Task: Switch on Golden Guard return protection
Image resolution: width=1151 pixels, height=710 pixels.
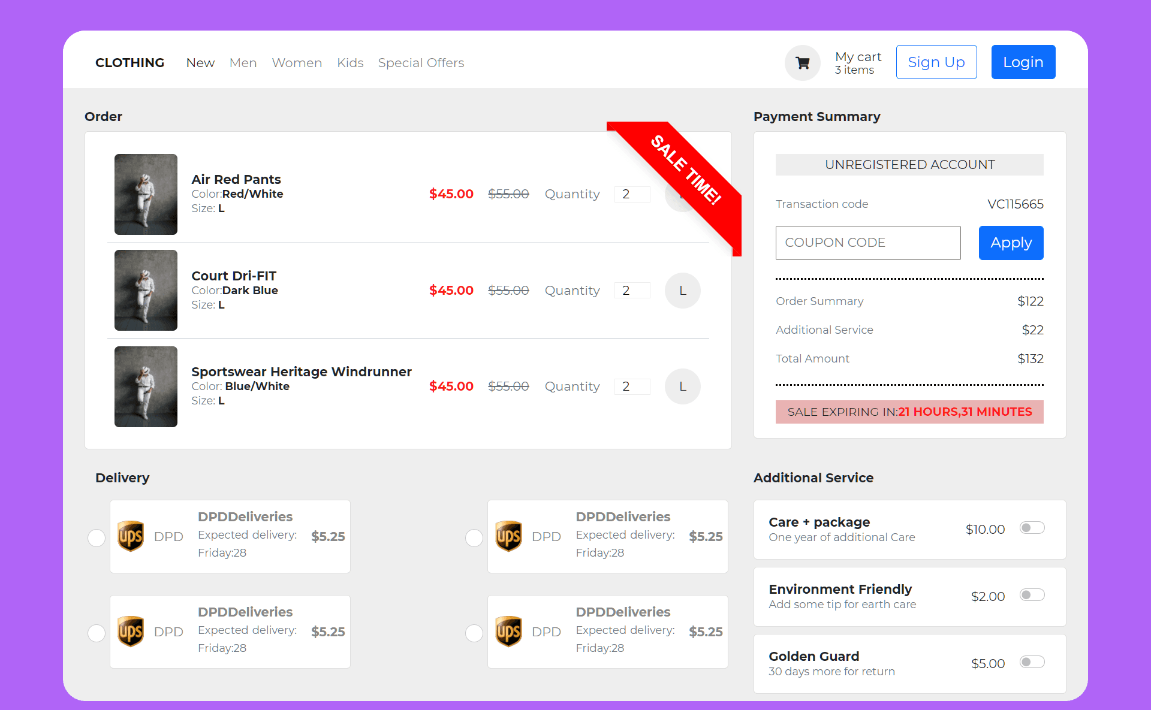Action: pos(1032,662)
